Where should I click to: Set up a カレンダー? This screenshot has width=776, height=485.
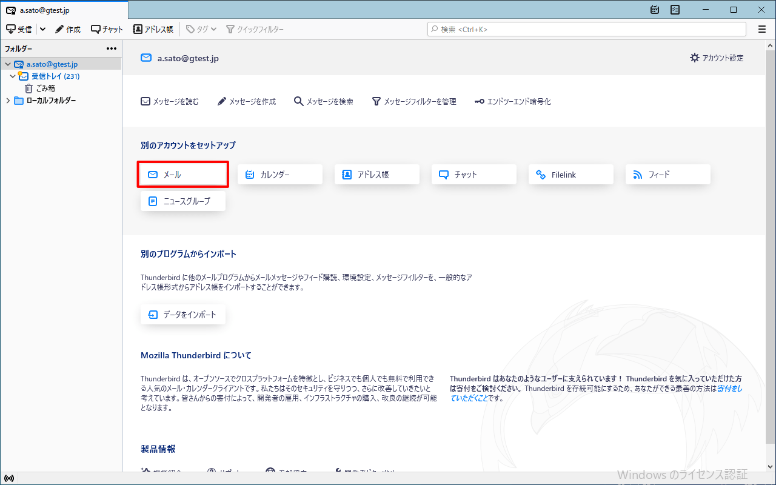coord(280,175)
